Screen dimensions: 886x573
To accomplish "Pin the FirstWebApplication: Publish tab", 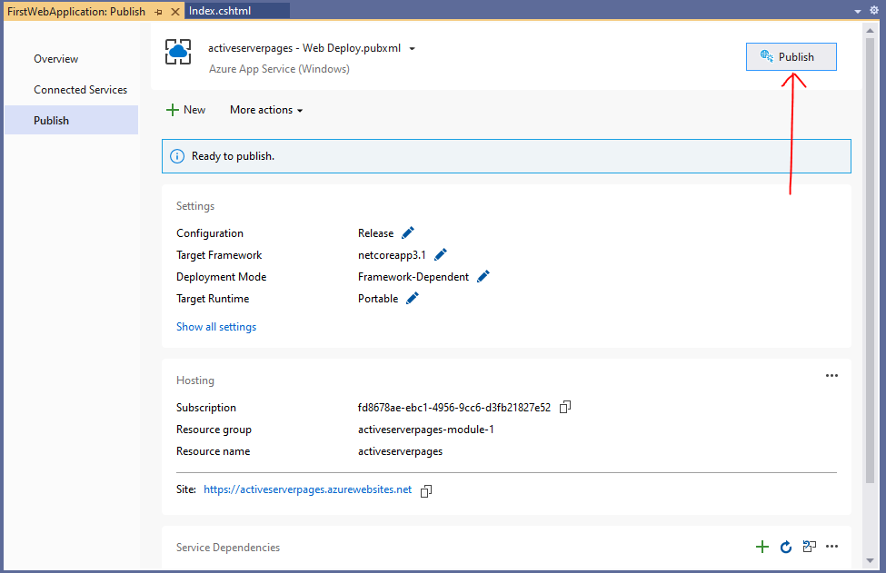I will pos(159,12).
